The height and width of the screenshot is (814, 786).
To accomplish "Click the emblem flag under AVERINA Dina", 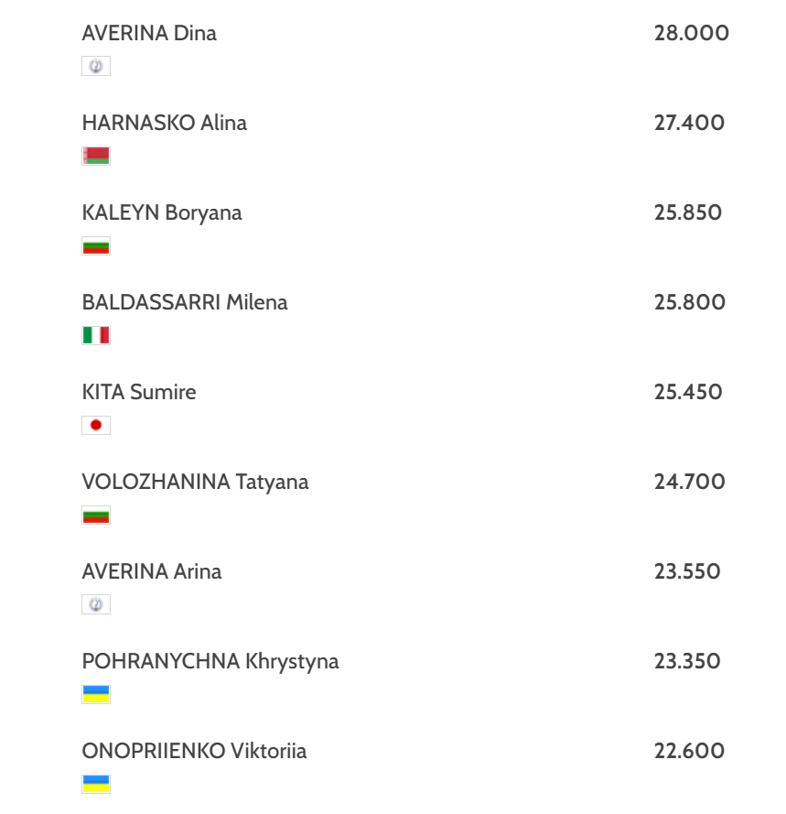I will tap(96, 66).
